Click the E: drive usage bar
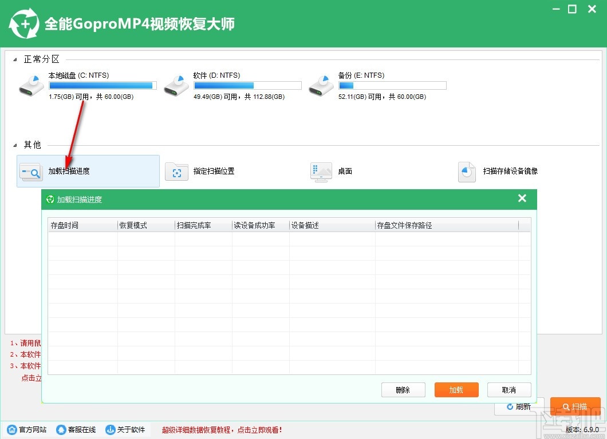The height and width of the screenshot is (439, 607). tap(392, 85)
